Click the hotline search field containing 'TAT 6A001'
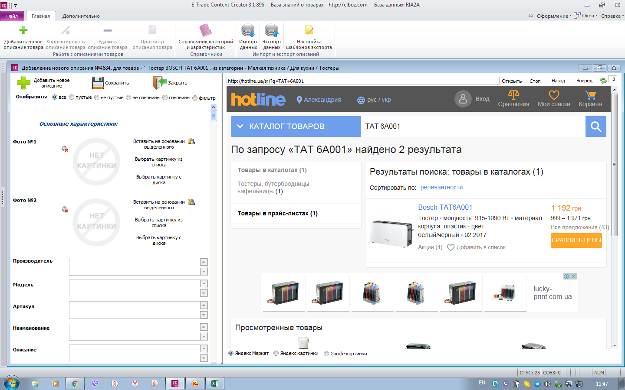The width and height of the screenshot is (625, 390). [473, 127]
